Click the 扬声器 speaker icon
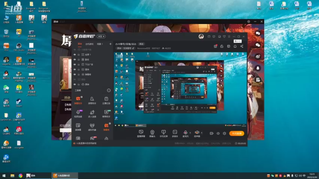This screenshot has height=179, width=319. (197, 133)
